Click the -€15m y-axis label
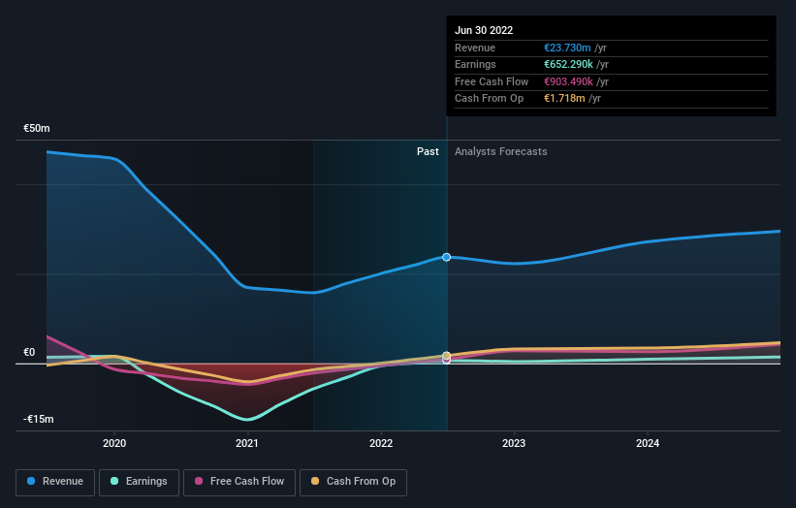796x508 pixels. [x=39, y=419]
